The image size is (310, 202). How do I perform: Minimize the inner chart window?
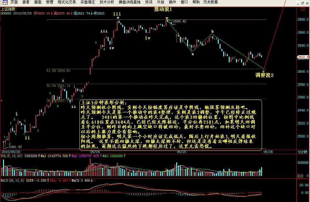click(x=298, y=3)
